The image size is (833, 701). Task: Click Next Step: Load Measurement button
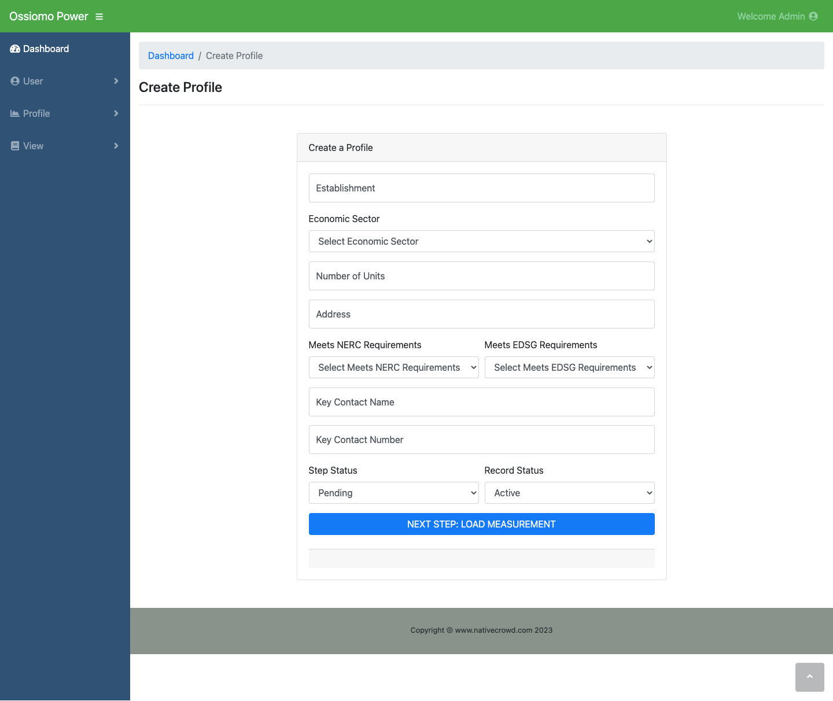coord(482,524)
